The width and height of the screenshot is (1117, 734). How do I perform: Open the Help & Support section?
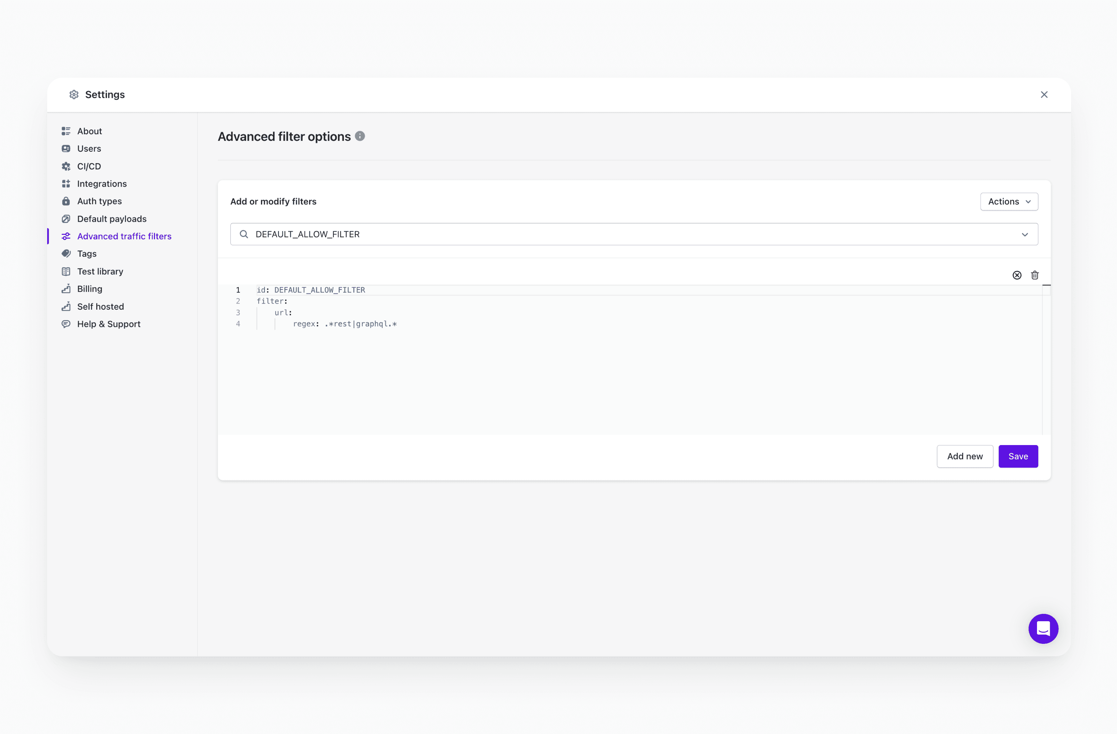(x=108, y=324)
